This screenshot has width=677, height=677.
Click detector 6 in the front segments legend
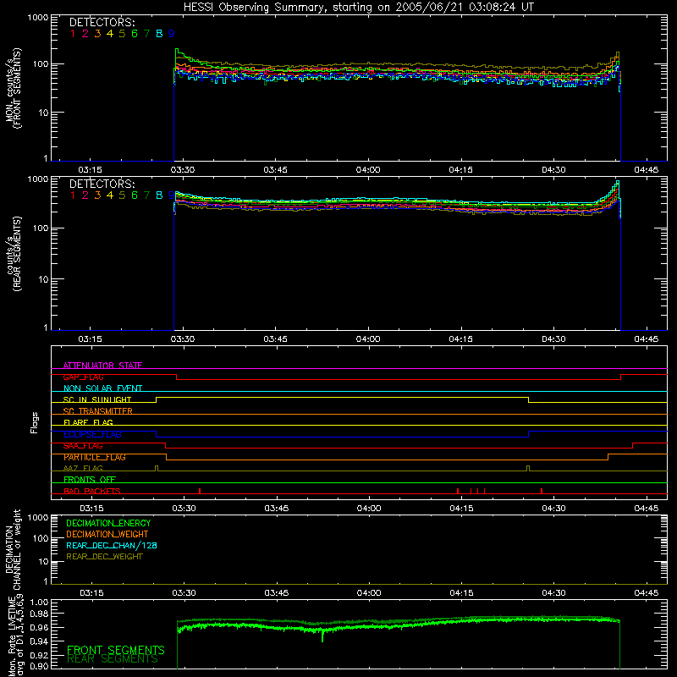coord(135,34)
